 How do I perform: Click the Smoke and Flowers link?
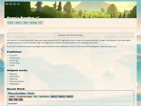(x=17, y=81)
